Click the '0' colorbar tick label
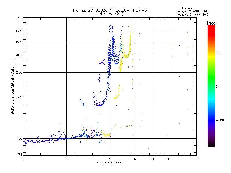This screenshot has height=173, width=231. (217, 87)
